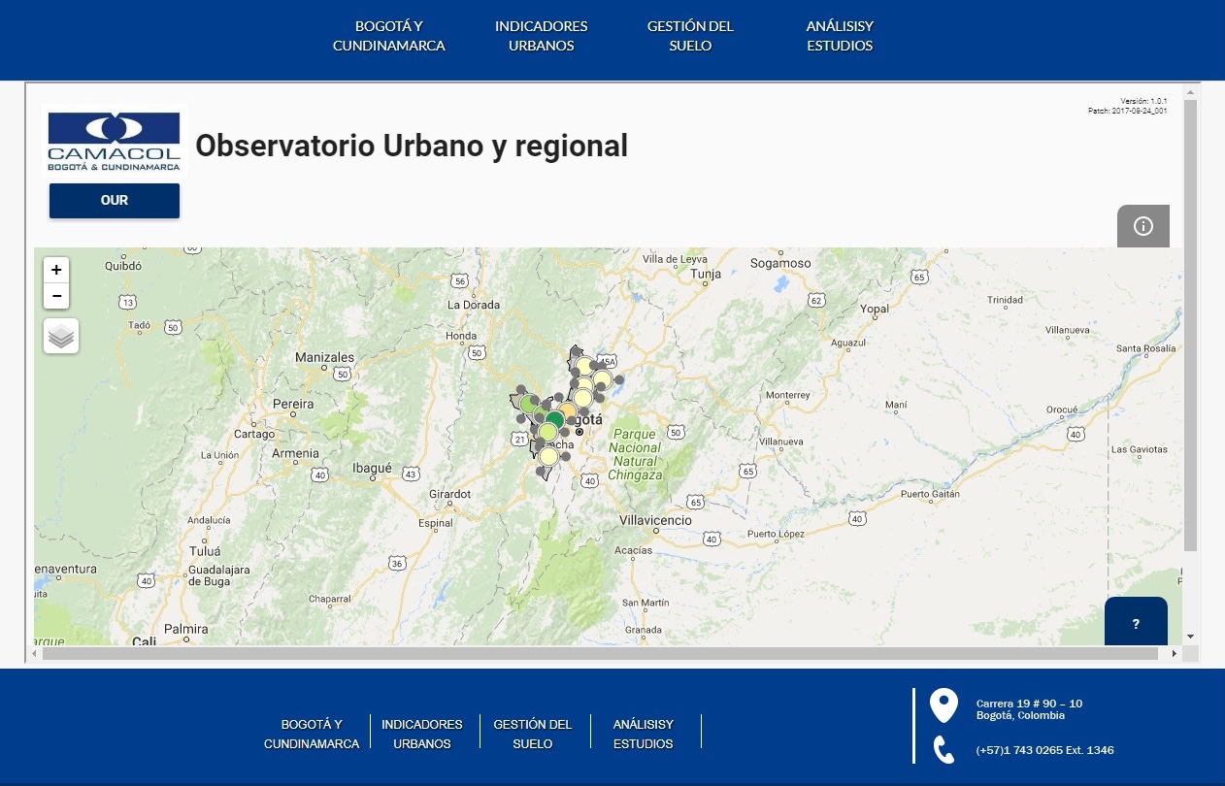
Task: Open Bogotá y Cundinamarca top menu
Action: tap(389, 36)
